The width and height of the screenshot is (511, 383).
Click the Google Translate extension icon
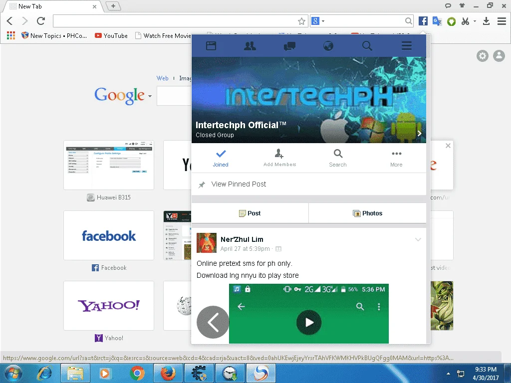(x=437, y=21)
